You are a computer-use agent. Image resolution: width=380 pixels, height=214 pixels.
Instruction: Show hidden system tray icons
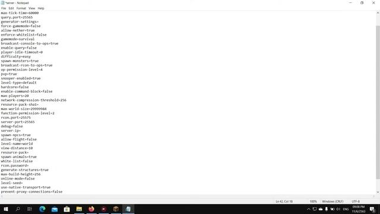(x=309, y=209)
